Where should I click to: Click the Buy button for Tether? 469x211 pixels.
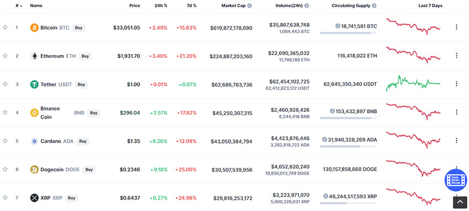[81, 84]
